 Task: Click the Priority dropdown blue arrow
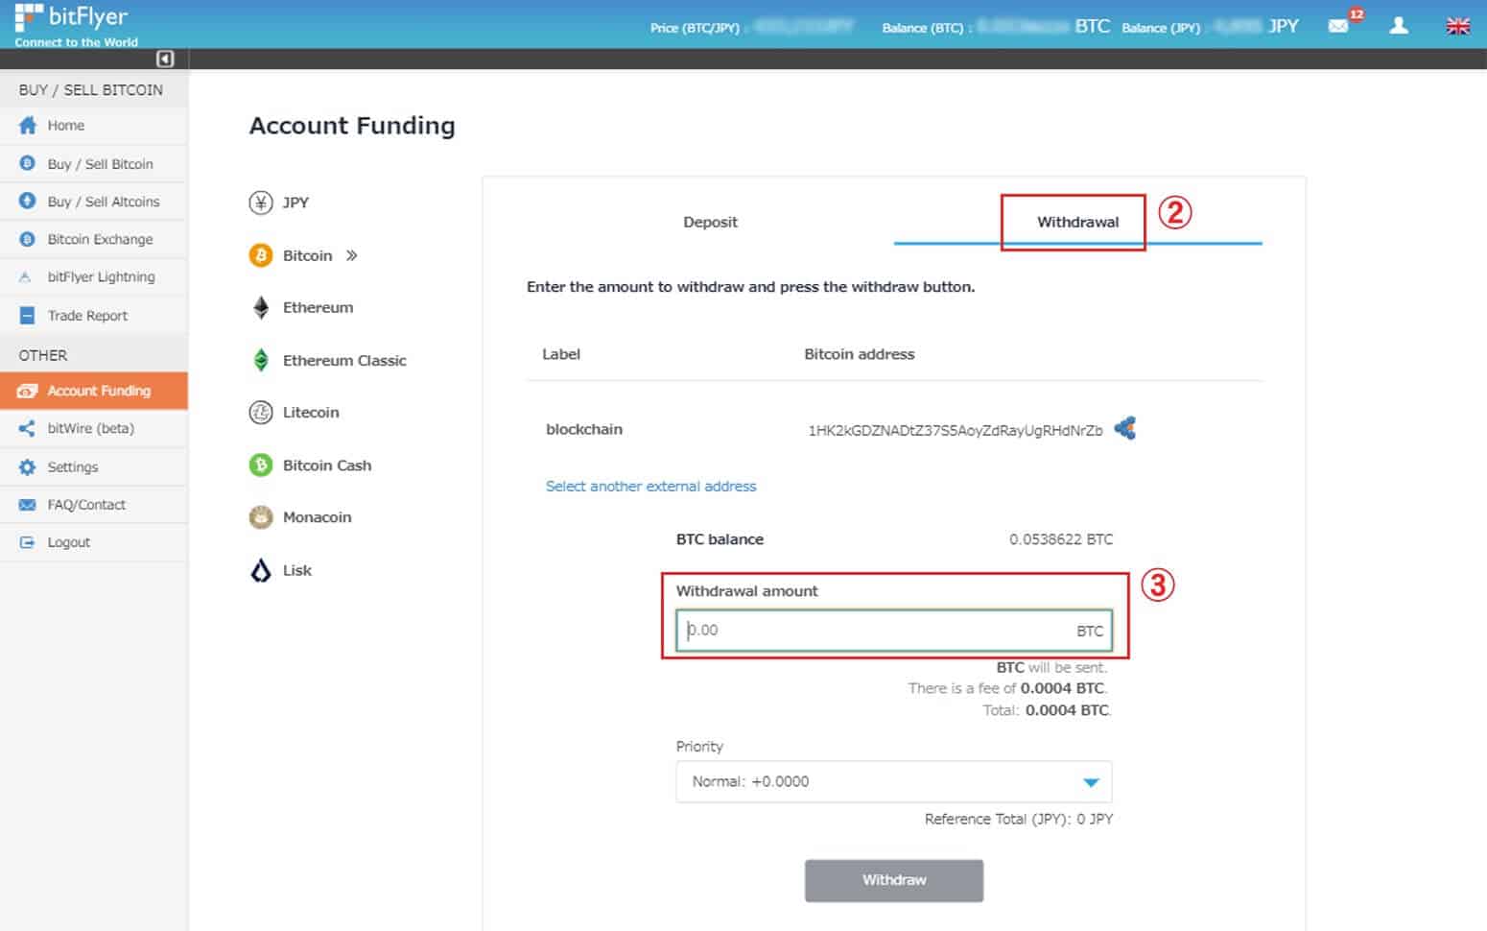point(1091,782)
